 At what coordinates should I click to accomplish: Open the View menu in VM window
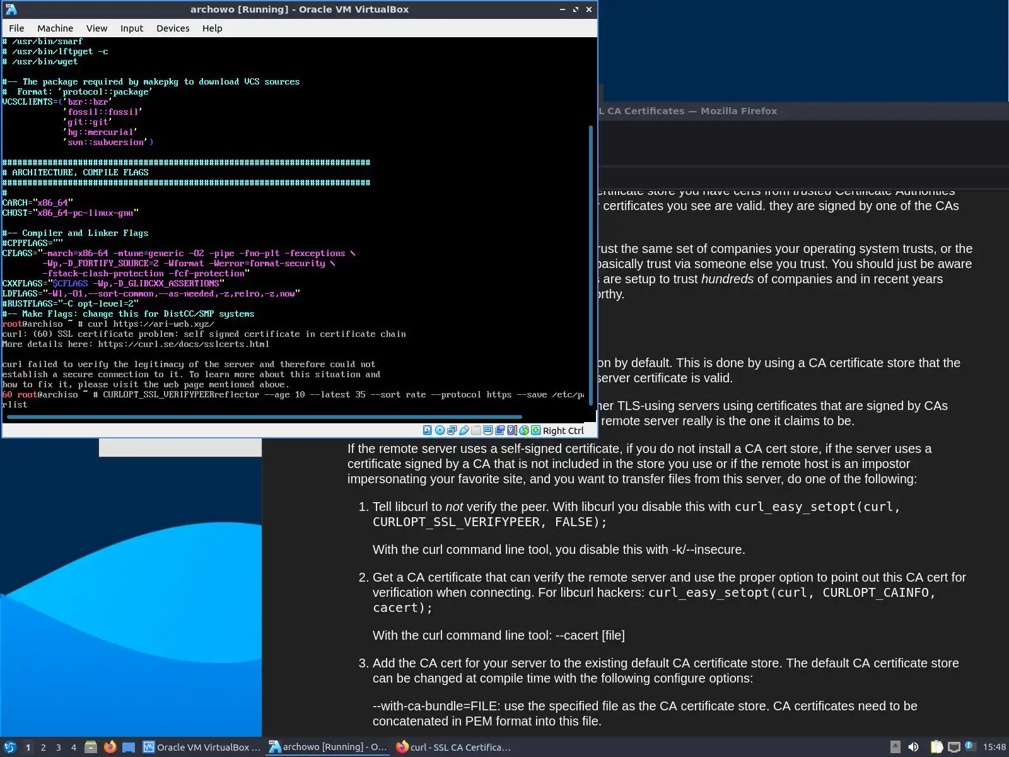coord(96,28)
